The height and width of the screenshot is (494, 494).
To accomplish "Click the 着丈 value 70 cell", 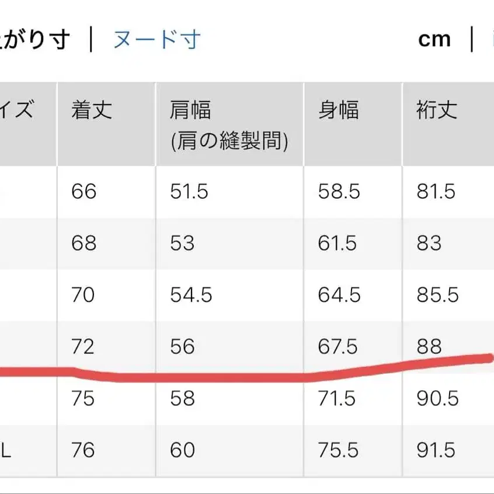I will tap(82, 295).
